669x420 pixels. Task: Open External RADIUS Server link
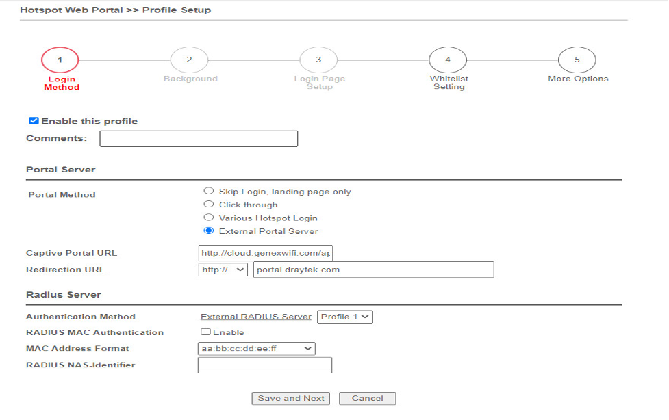pyautogui.click(x=256, y=317)
